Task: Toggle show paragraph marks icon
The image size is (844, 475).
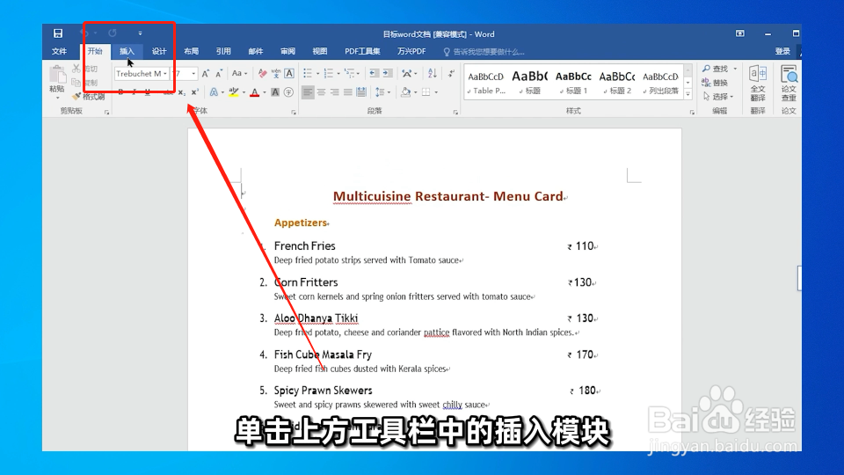Action: click(451, 73)
